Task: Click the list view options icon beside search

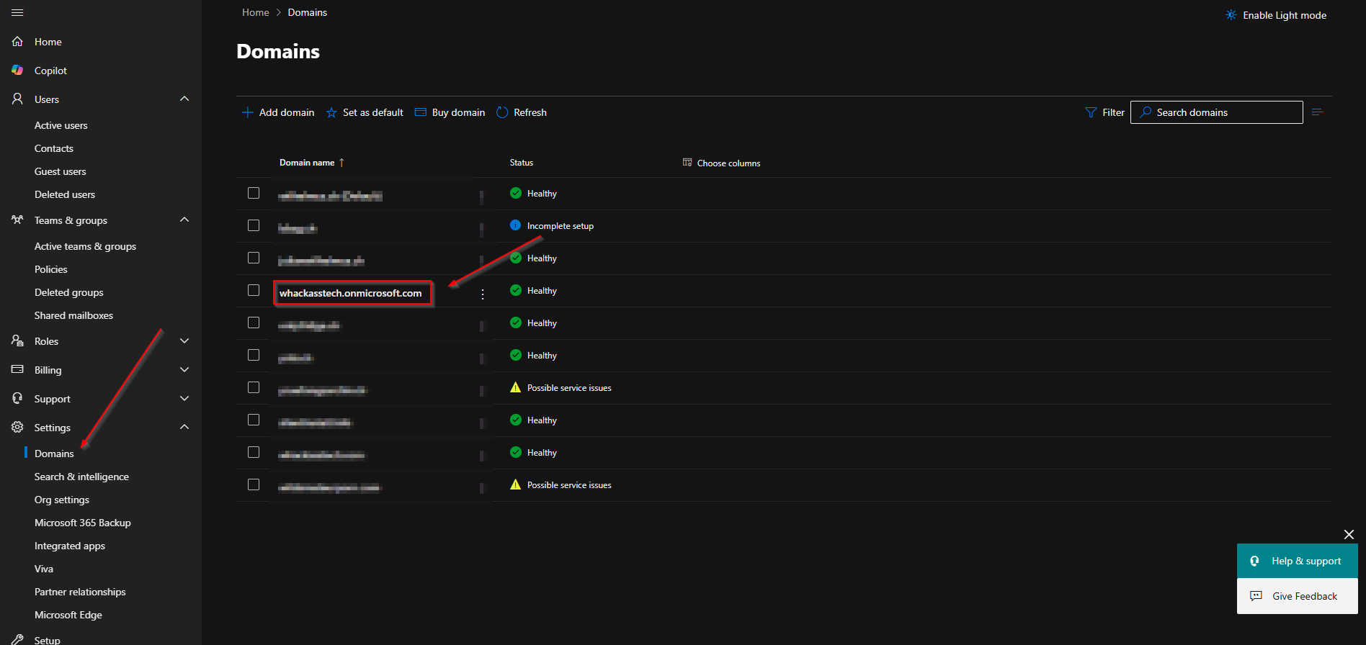Action: point(1318,112)
